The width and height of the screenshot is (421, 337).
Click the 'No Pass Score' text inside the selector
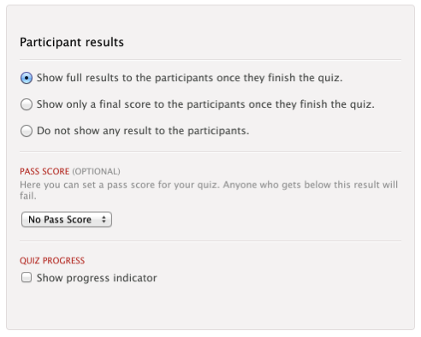point(60,220)
